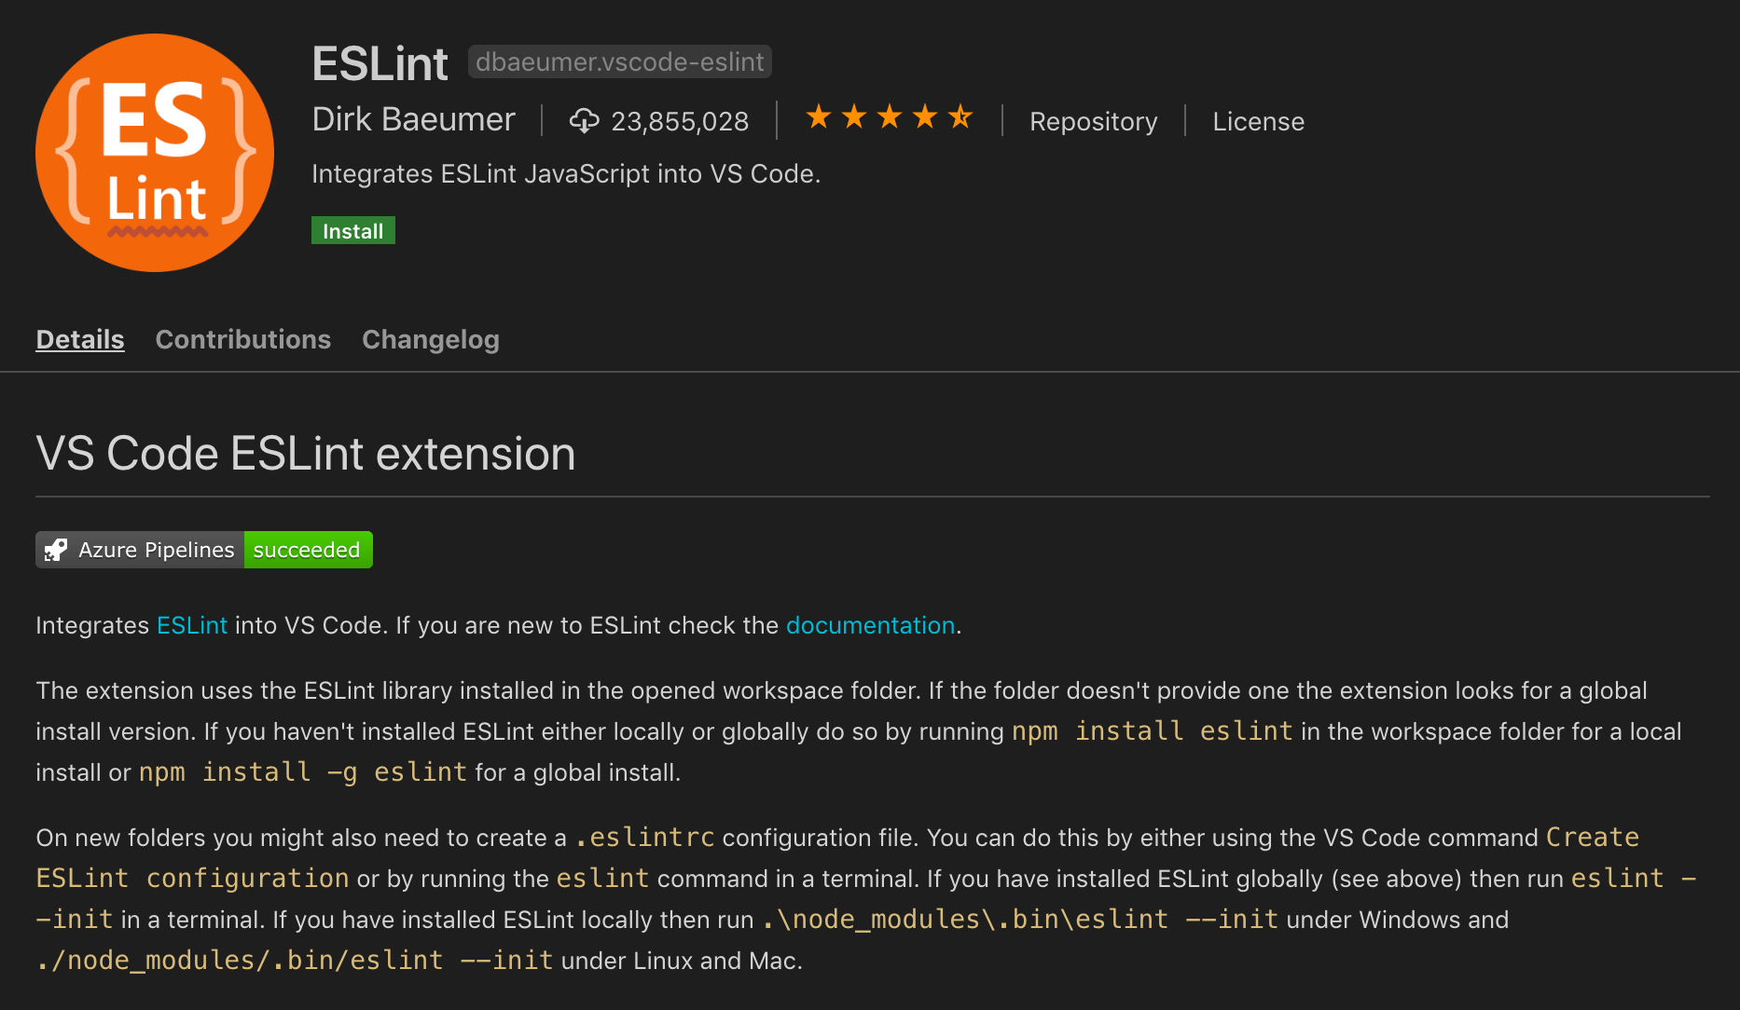Click the ESLint extension logo
The image size is (1740, 1010).
(x=155, y=153)
